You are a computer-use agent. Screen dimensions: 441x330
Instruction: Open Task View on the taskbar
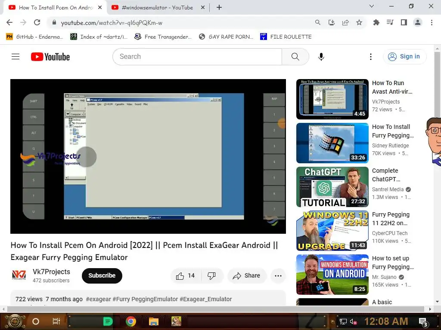point(56,321)
